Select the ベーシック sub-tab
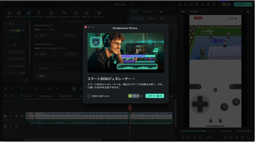 (137, 19)
